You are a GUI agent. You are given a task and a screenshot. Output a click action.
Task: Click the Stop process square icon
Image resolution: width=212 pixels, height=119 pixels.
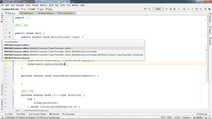(x=179, y=9)
